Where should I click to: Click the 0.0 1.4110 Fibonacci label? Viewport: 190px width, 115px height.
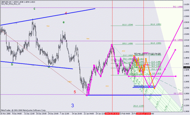click(157, 73)
